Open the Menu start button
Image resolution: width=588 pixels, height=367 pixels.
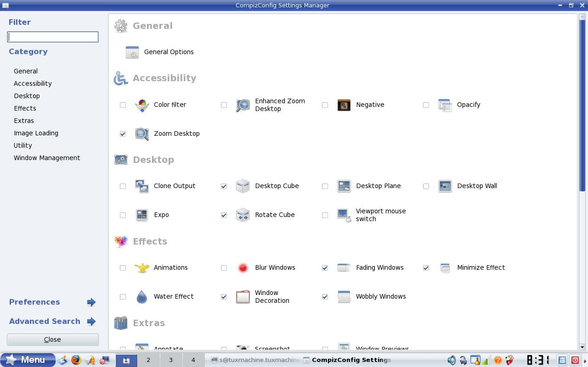coord(28,360)
